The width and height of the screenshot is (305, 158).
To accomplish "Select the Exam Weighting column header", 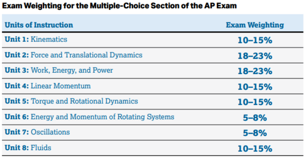I will [x=255, y=25].
